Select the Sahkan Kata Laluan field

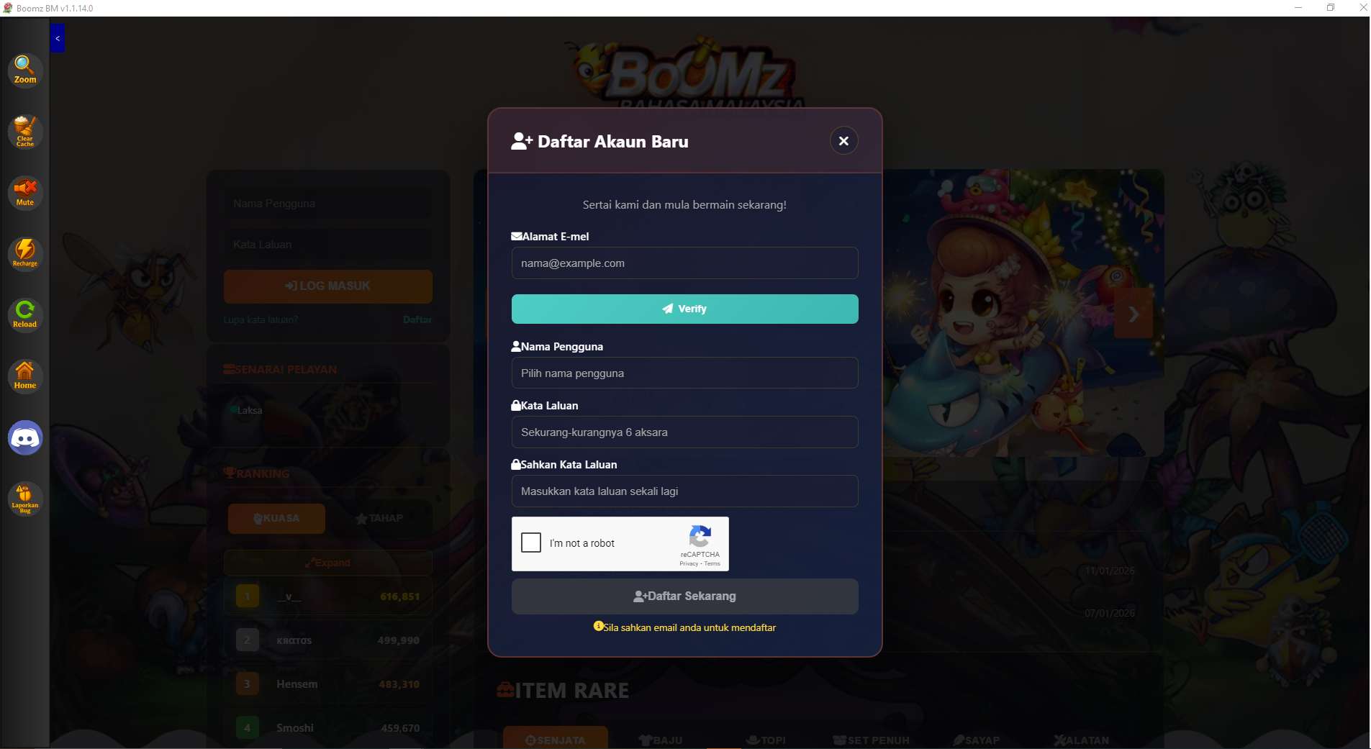click(684, 491)
